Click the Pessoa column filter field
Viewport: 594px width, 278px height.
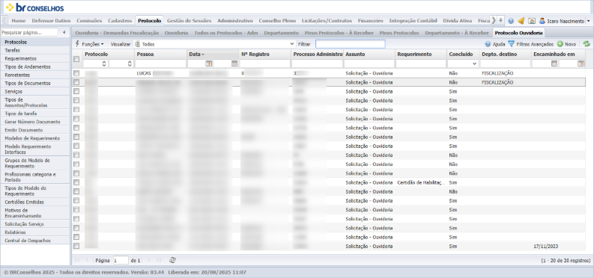click(x=160, y=64)
